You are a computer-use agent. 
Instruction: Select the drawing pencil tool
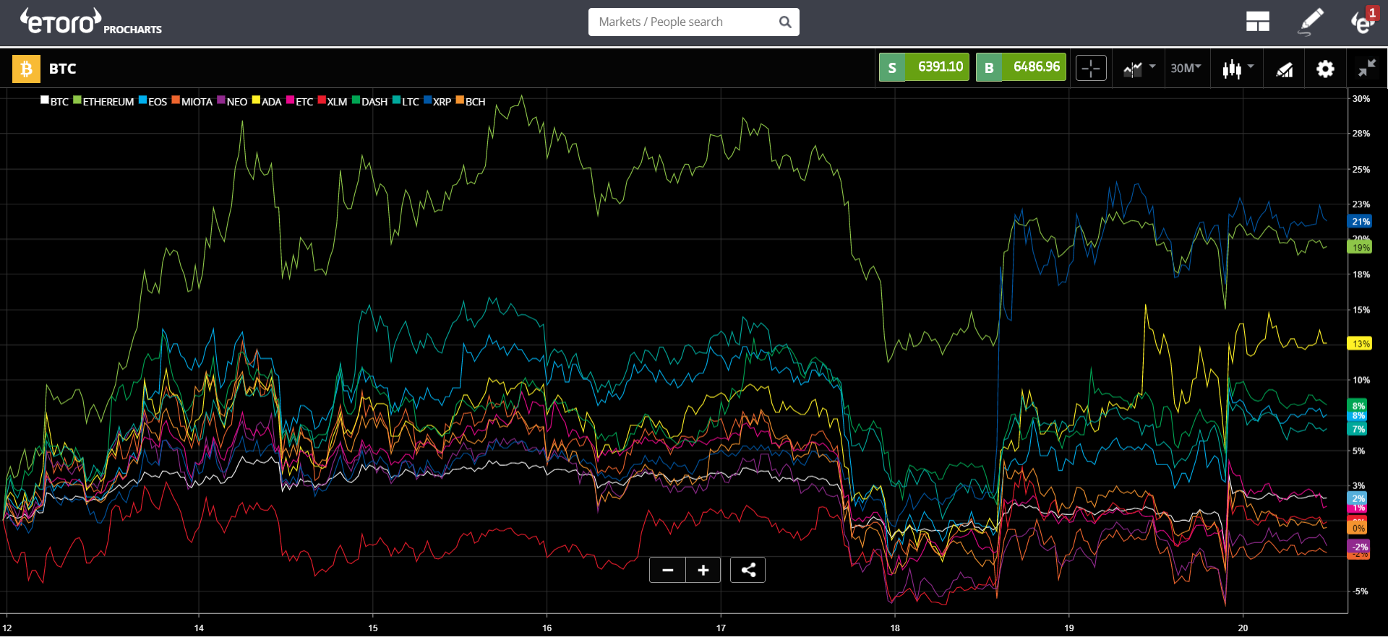coord(1311,22)
